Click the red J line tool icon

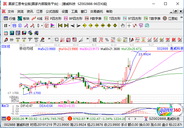(150, 40)
